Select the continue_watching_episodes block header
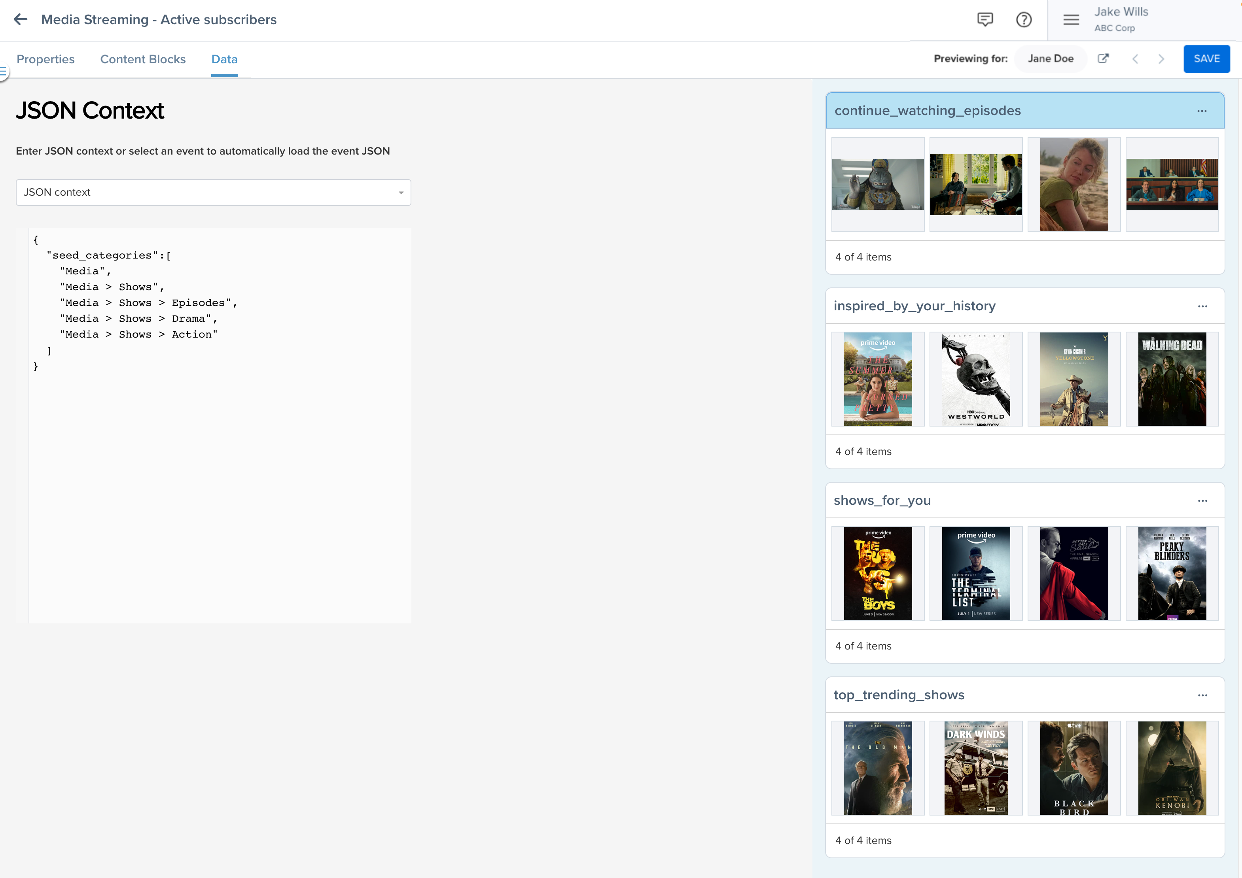This screenshot has width=1242, height=878. [1024, 111]
